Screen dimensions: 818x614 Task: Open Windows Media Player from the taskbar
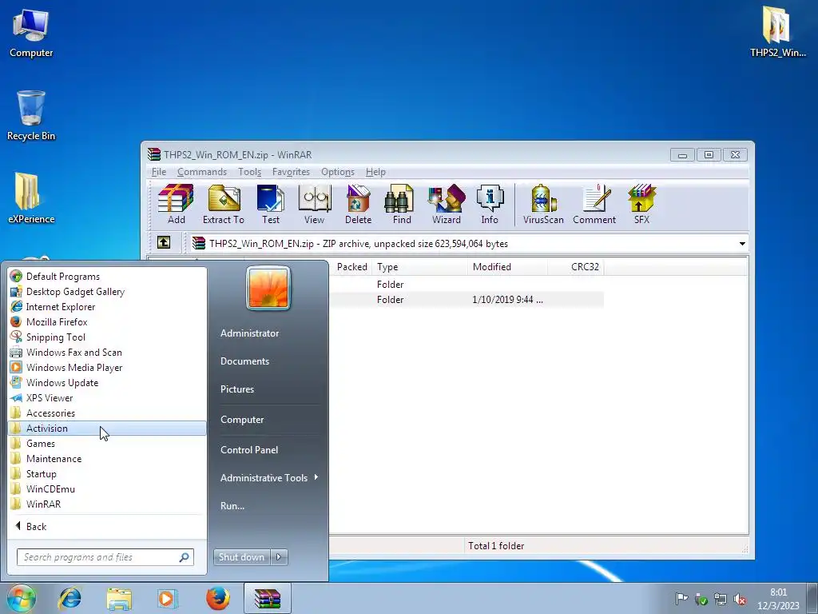point(167,598)
